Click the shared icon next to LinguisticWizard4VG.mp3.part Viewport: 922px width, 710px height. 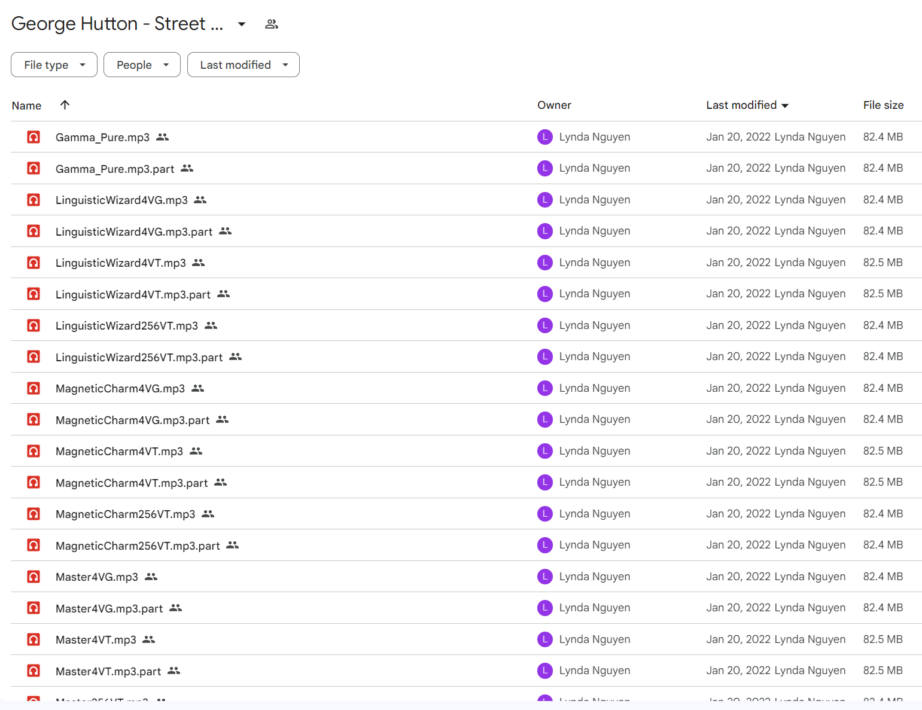(225, 231)
